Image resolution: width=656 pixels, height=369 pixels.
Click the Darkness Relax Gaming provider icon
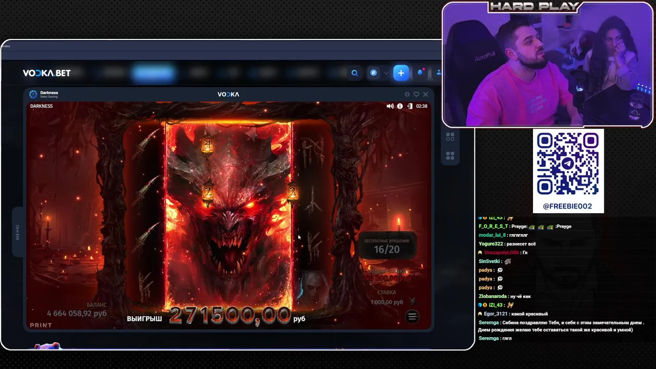click(33, 94)
